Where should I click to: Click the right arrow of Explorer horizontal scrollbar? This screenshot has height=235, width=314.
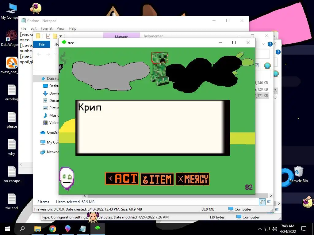[x=271, y=196]
